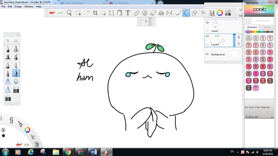The image size is (278, 156).
Task: Show hidden system tray icons
Action: click(x=238, y=152)
